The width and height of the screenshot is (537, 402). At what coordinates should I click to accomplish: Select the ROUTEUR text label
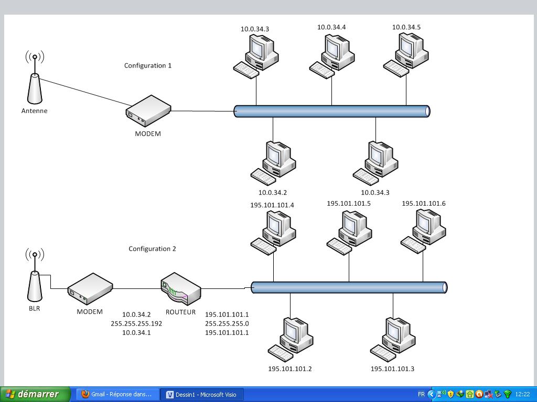point(180,312)
